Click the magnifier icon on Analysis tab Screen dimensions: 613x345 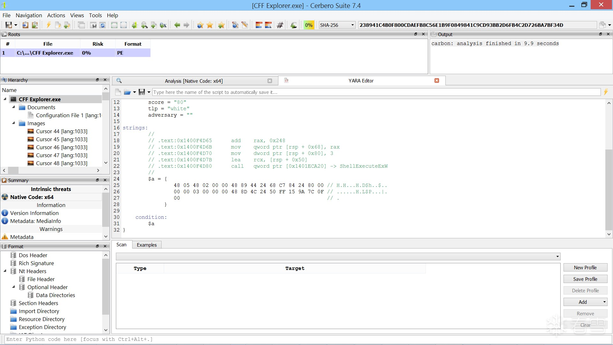point(119,81)
